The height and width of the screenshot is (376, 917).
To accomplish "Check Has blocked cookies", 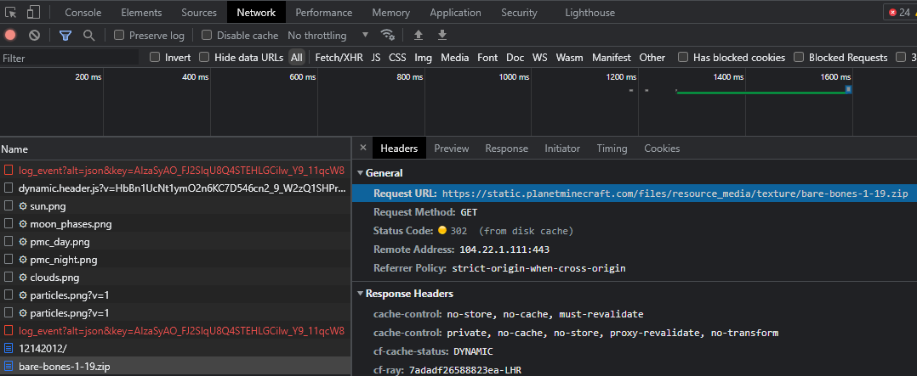I will coord(683,57).
